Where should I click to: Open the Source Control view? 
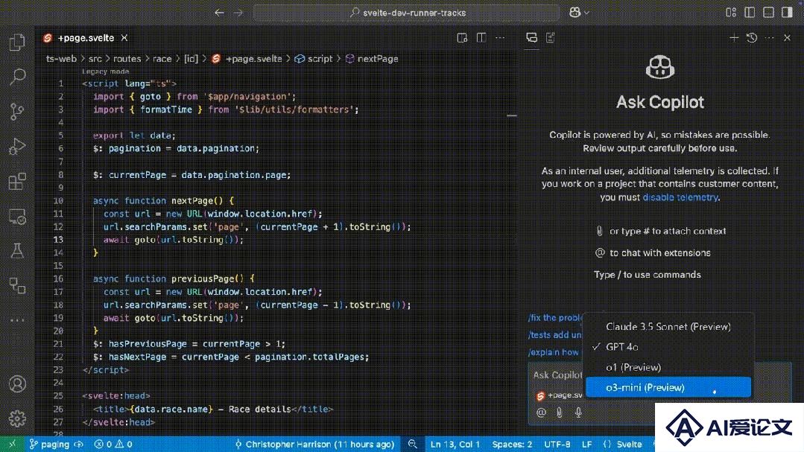(17, 111)
